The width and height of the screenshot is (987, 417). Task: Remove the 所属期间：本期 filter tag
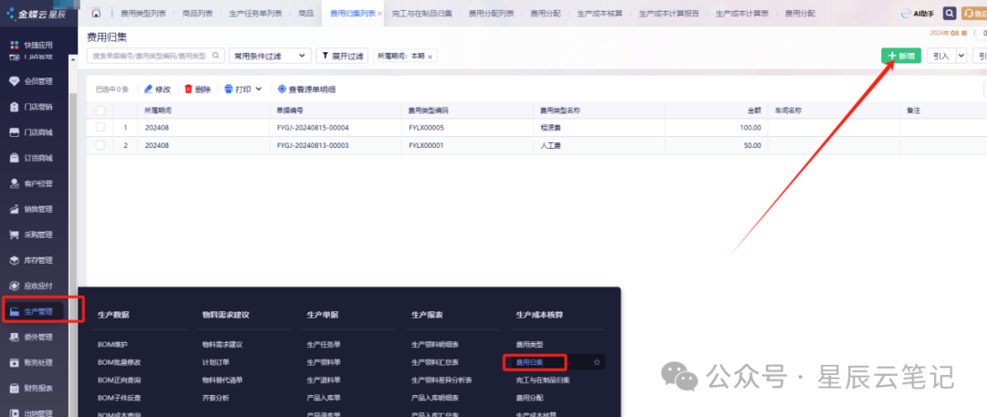pyautogui.click(x=430, y=57)
